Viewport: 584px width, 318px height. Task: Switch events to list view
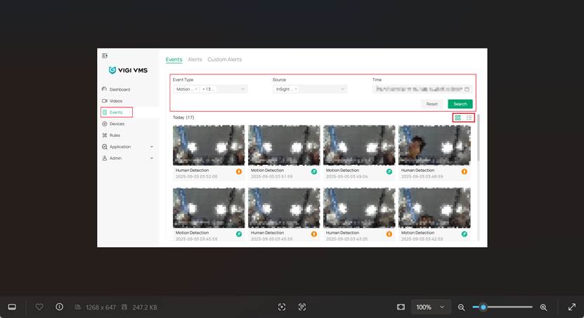[x=469, y=118]
